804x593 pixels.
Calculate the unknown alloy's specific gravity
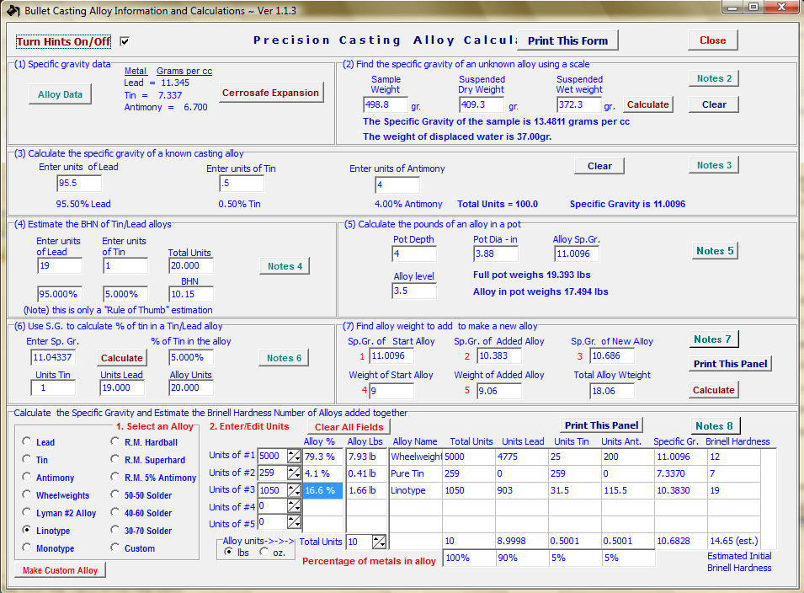point(648,104)
